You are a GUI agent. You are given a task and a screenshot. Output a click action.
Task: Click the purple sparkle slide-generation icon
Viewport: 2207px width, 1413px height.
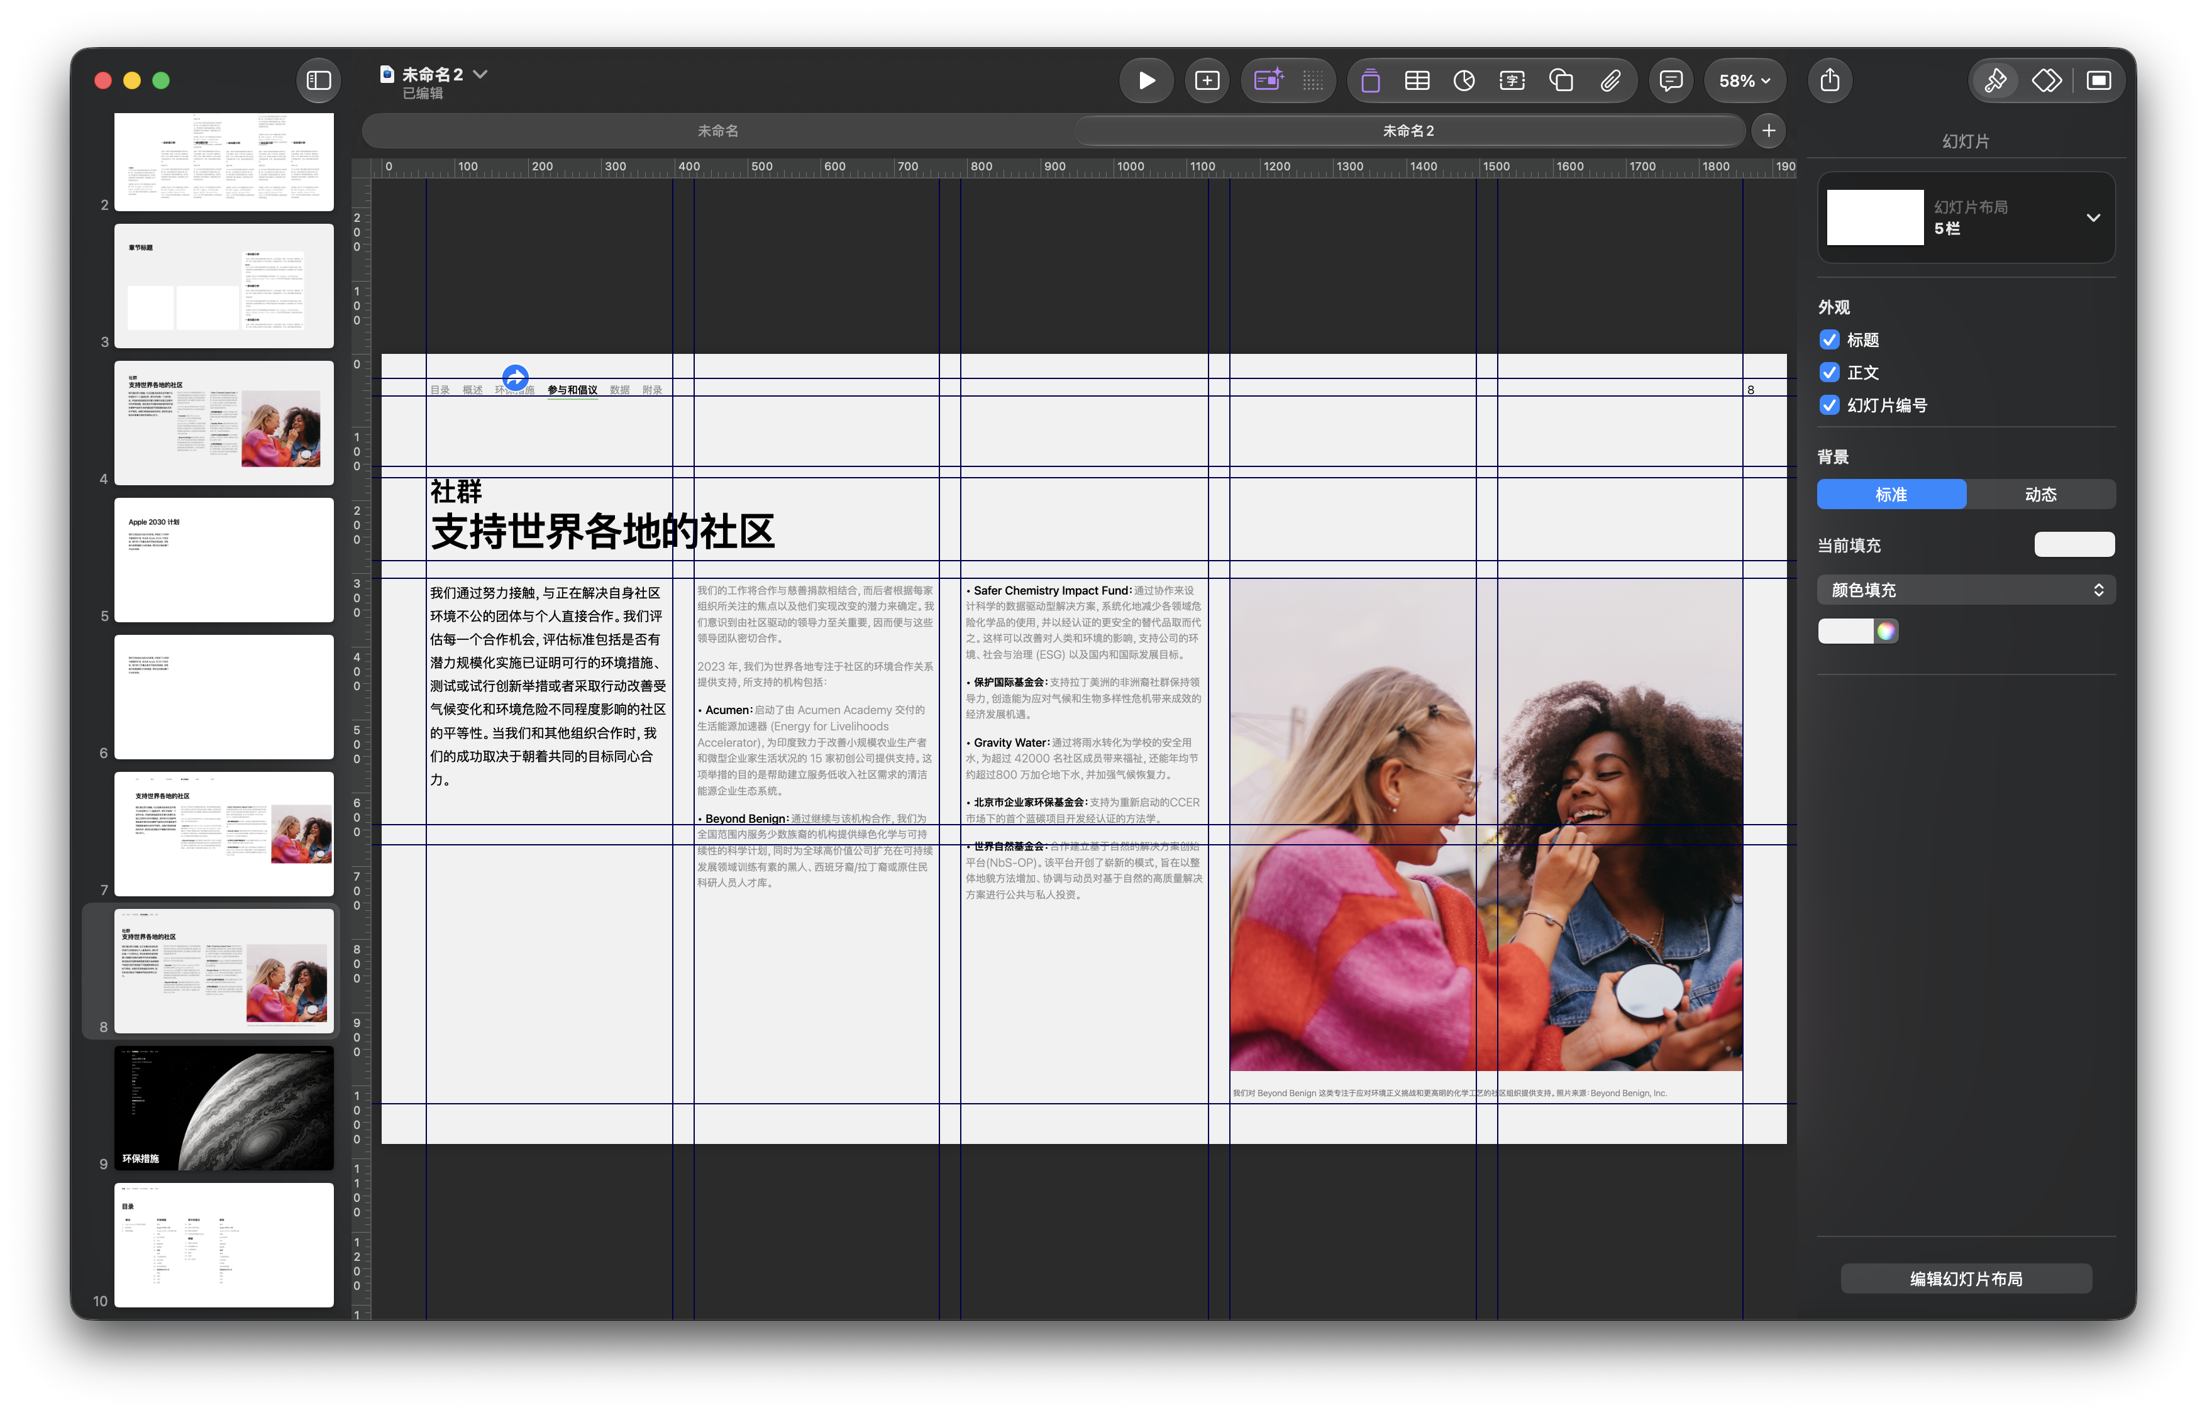[x=1268, y=80]
